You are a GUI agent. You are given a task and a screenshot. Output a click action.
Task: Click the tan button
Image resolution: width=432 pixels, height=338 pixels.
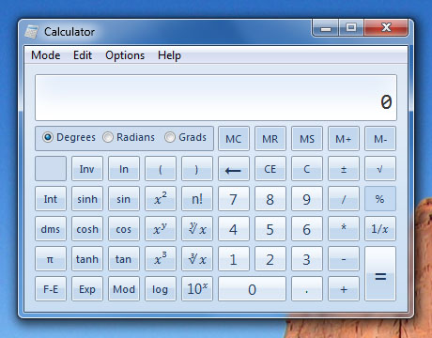(x=124, y=259)
